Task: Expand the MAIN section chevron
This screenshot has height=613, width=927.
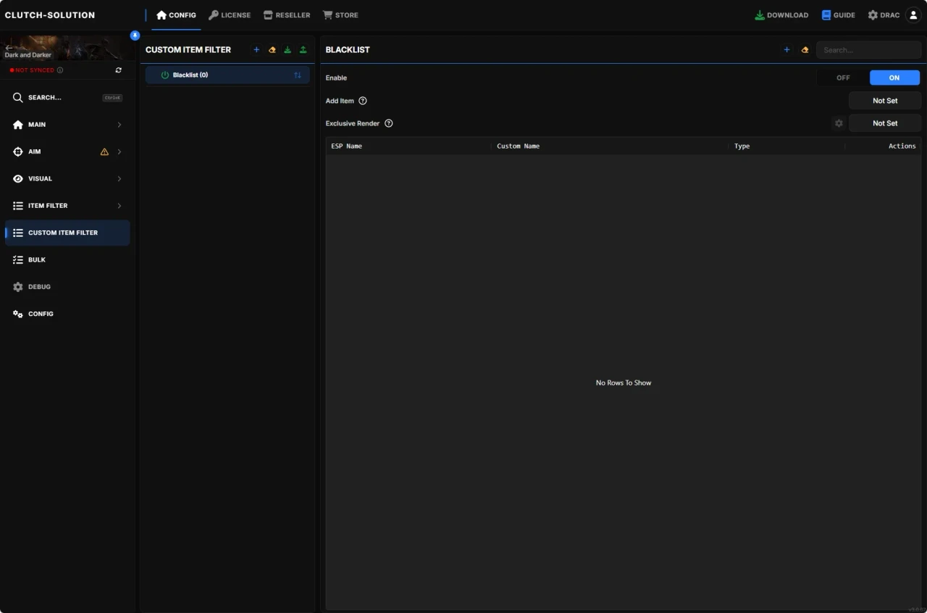Action: coord(119,125)
